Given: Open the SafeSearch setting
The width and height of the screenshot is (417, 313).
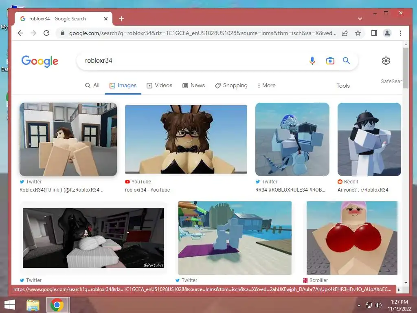Looking at the screenshot, I should point(391,82).
